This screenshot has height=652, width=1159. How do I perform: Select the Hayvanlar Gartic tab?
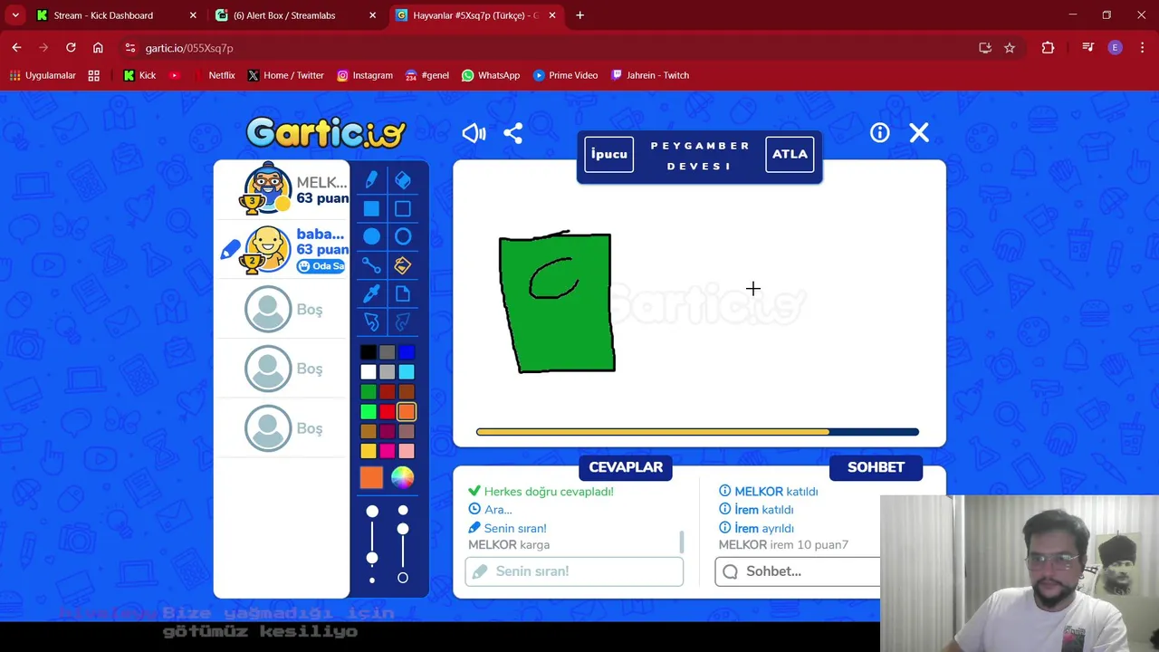(476, 15)
